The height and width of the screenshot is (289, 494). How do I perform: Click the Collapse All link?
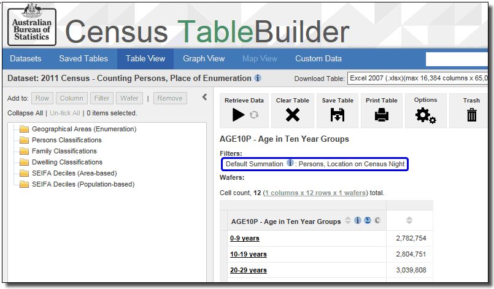[25, 113]
